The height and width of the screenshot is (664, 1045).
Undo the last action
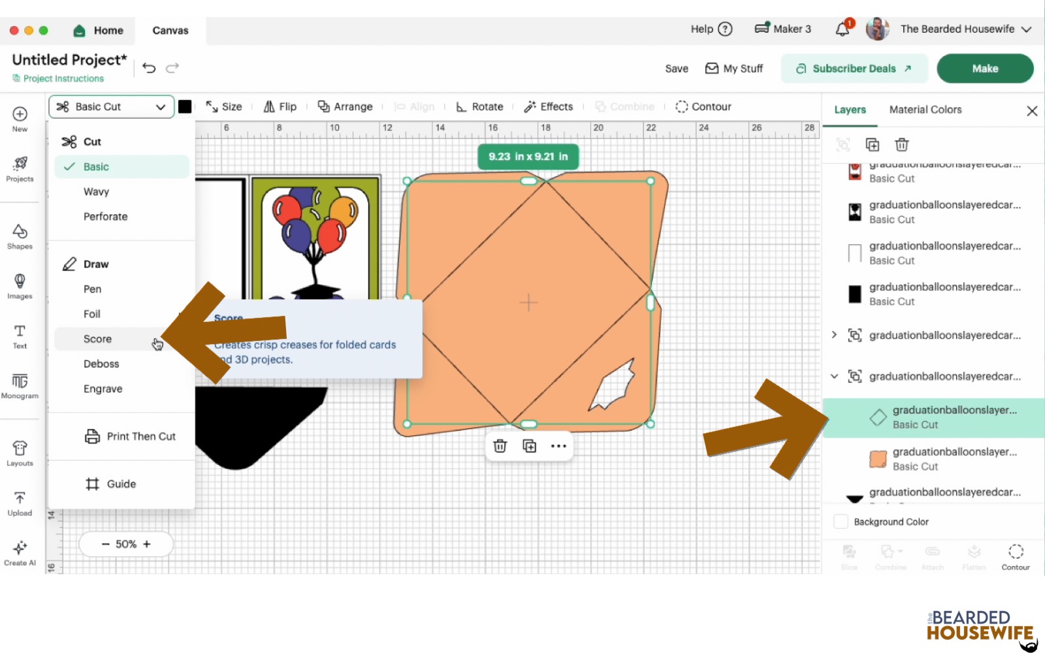tap(149, 68)
